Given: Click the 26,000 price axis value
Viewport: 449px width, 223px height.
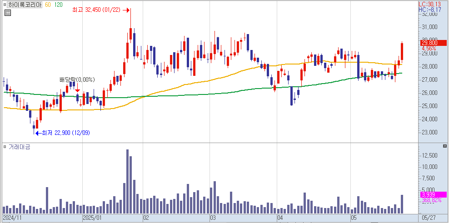Looking at the screenshot, I should [429, 93].
